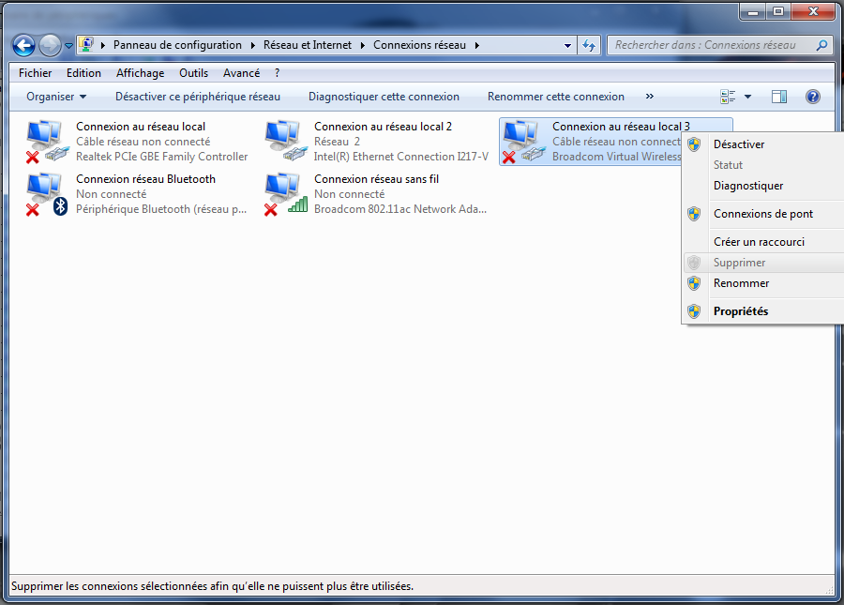Click the magnifier search icon
844x605 pixels.
[821, 45]
